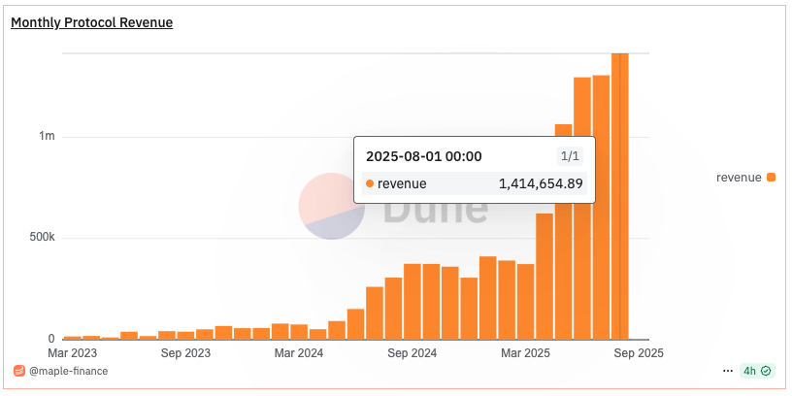The width and height of the screenshot is (792, 396).
Task: Click the Mar 2023 x-axis label
Action: (x=72, y=353)
